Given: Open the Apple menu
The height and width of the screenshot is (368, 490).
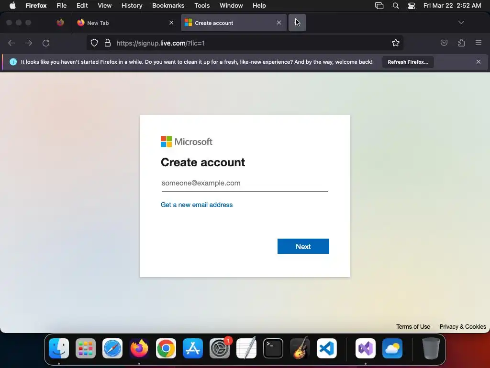Looking at the screenshot, I should 12,6.
